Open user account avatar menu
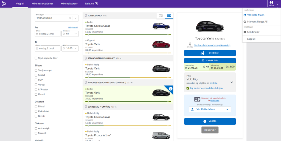281x141 pixels. [271, 4]
